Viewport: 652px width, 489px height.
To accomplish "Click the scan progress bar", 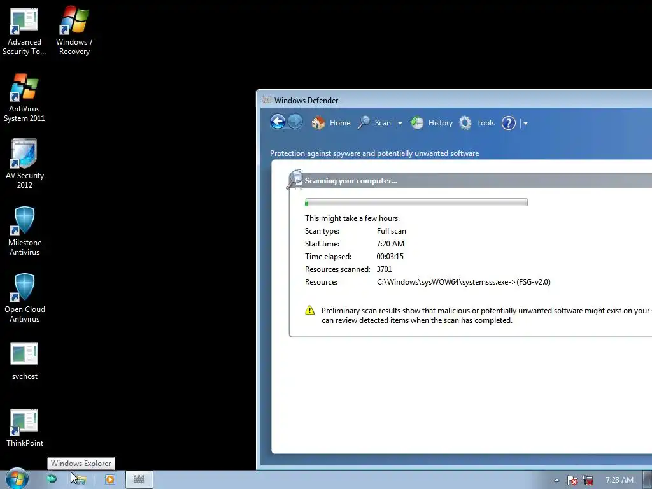I will [x=416, y=202].
